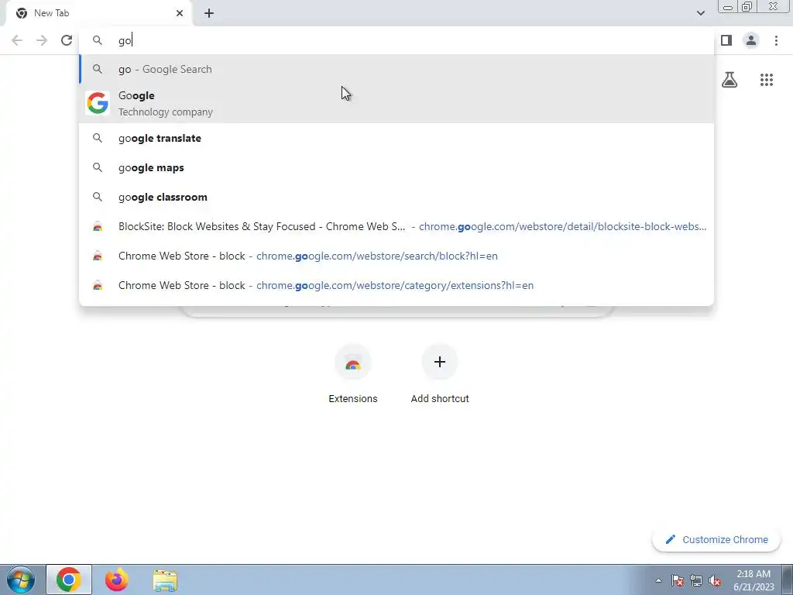Click the Add shortcut plus tile

click(440, 374)
